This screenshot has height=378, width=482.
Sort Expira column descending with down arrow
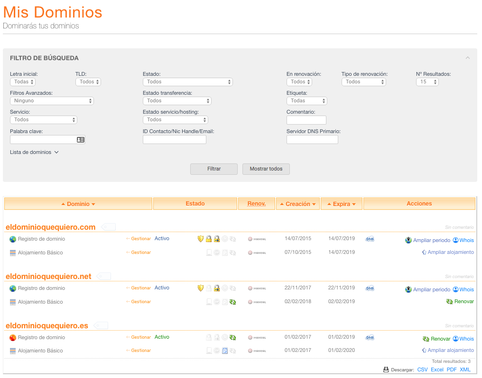click(354, 204)
